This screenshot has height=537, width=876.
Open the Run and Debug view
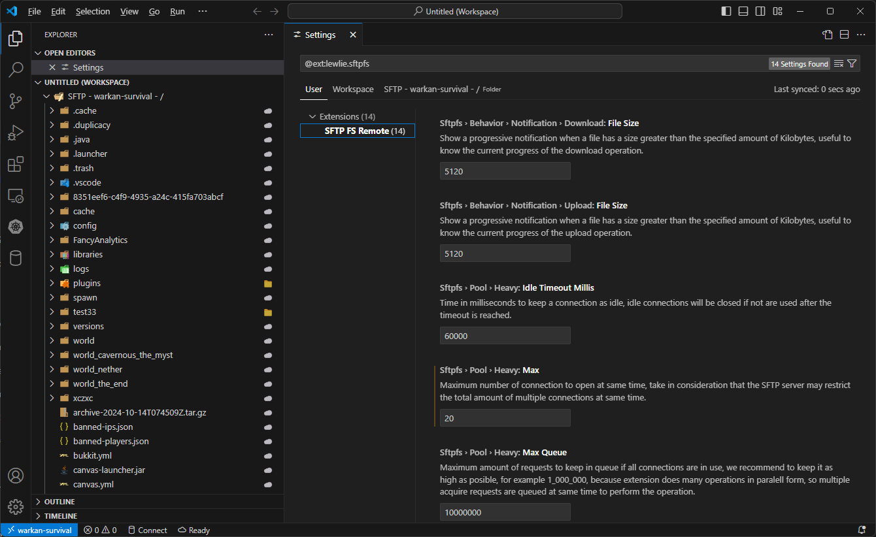(x=16, y=133)
